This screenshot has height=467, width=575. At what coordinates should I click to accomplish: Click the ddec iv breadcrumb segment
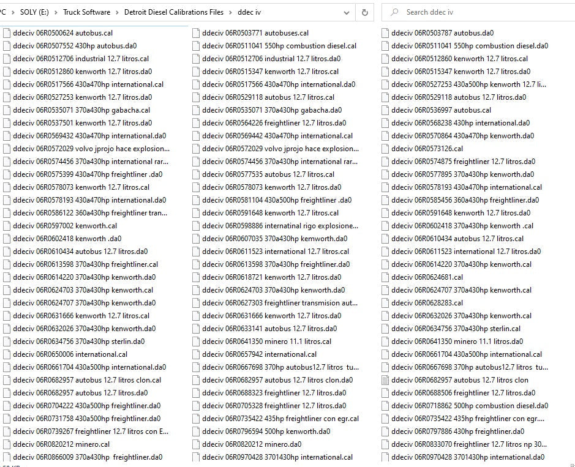pyautogui.click(x=250, y=12)
